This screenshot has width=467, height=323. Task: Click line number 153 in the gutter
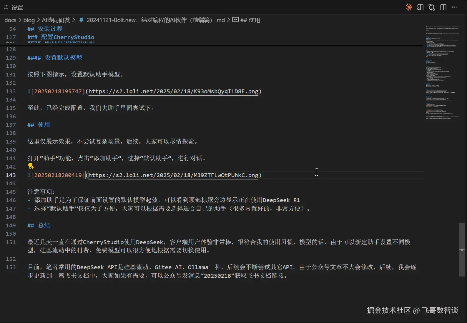coord(11,267)
